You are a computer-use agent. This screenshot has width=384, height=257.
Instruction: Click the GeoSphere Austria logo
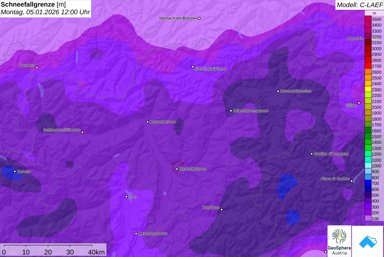(339, 241)
